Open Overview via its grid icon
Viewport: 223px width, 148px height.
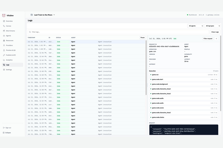point(4,21)
